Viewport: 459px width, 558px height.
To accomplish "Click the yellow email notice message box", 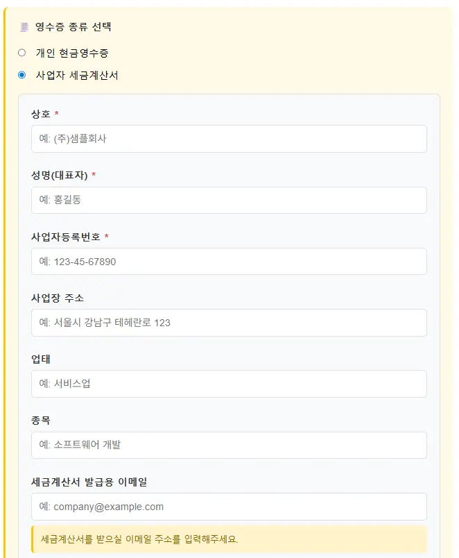I will tap(229, 539).
